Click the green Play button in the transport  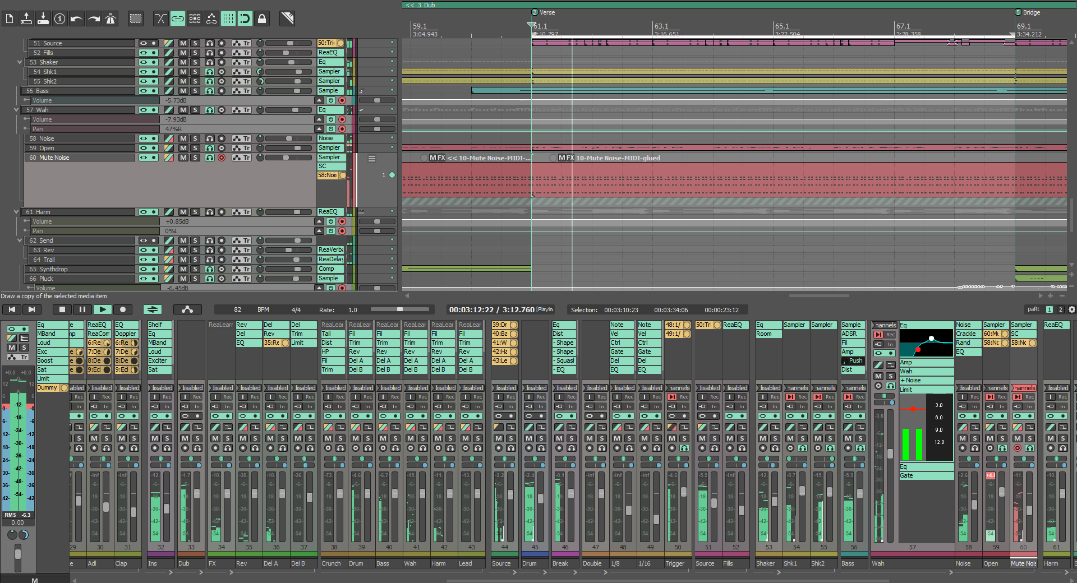(103, 309)
